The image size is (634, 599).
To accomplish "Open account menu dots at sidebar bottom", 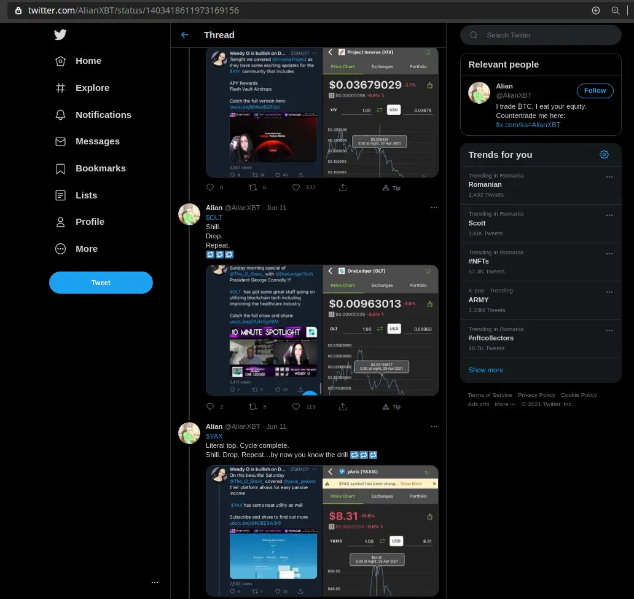I will click(154, 583).
